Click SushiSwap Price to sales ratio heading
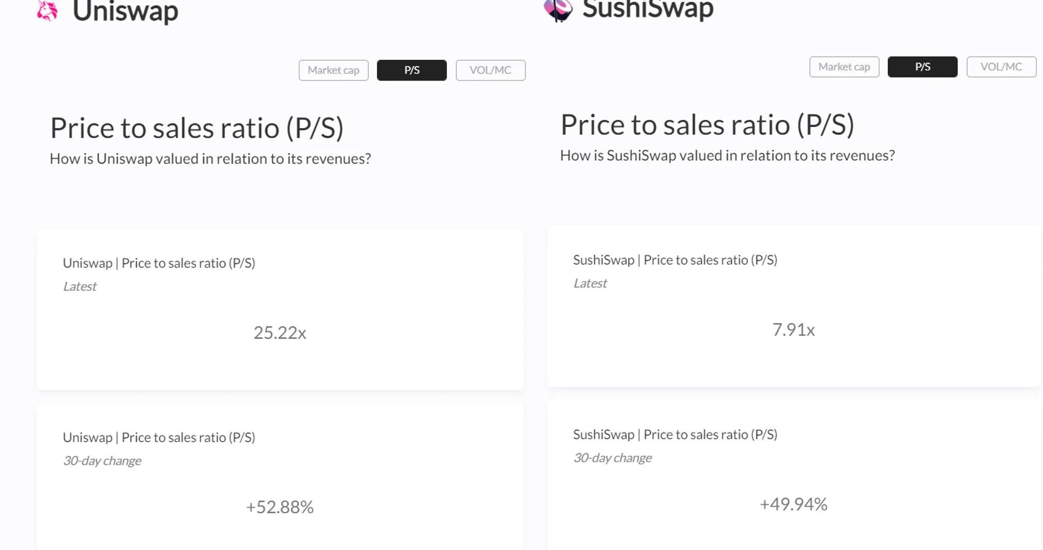The width and height of the screenshot is (1043, 550). click(x=707, y=125)
